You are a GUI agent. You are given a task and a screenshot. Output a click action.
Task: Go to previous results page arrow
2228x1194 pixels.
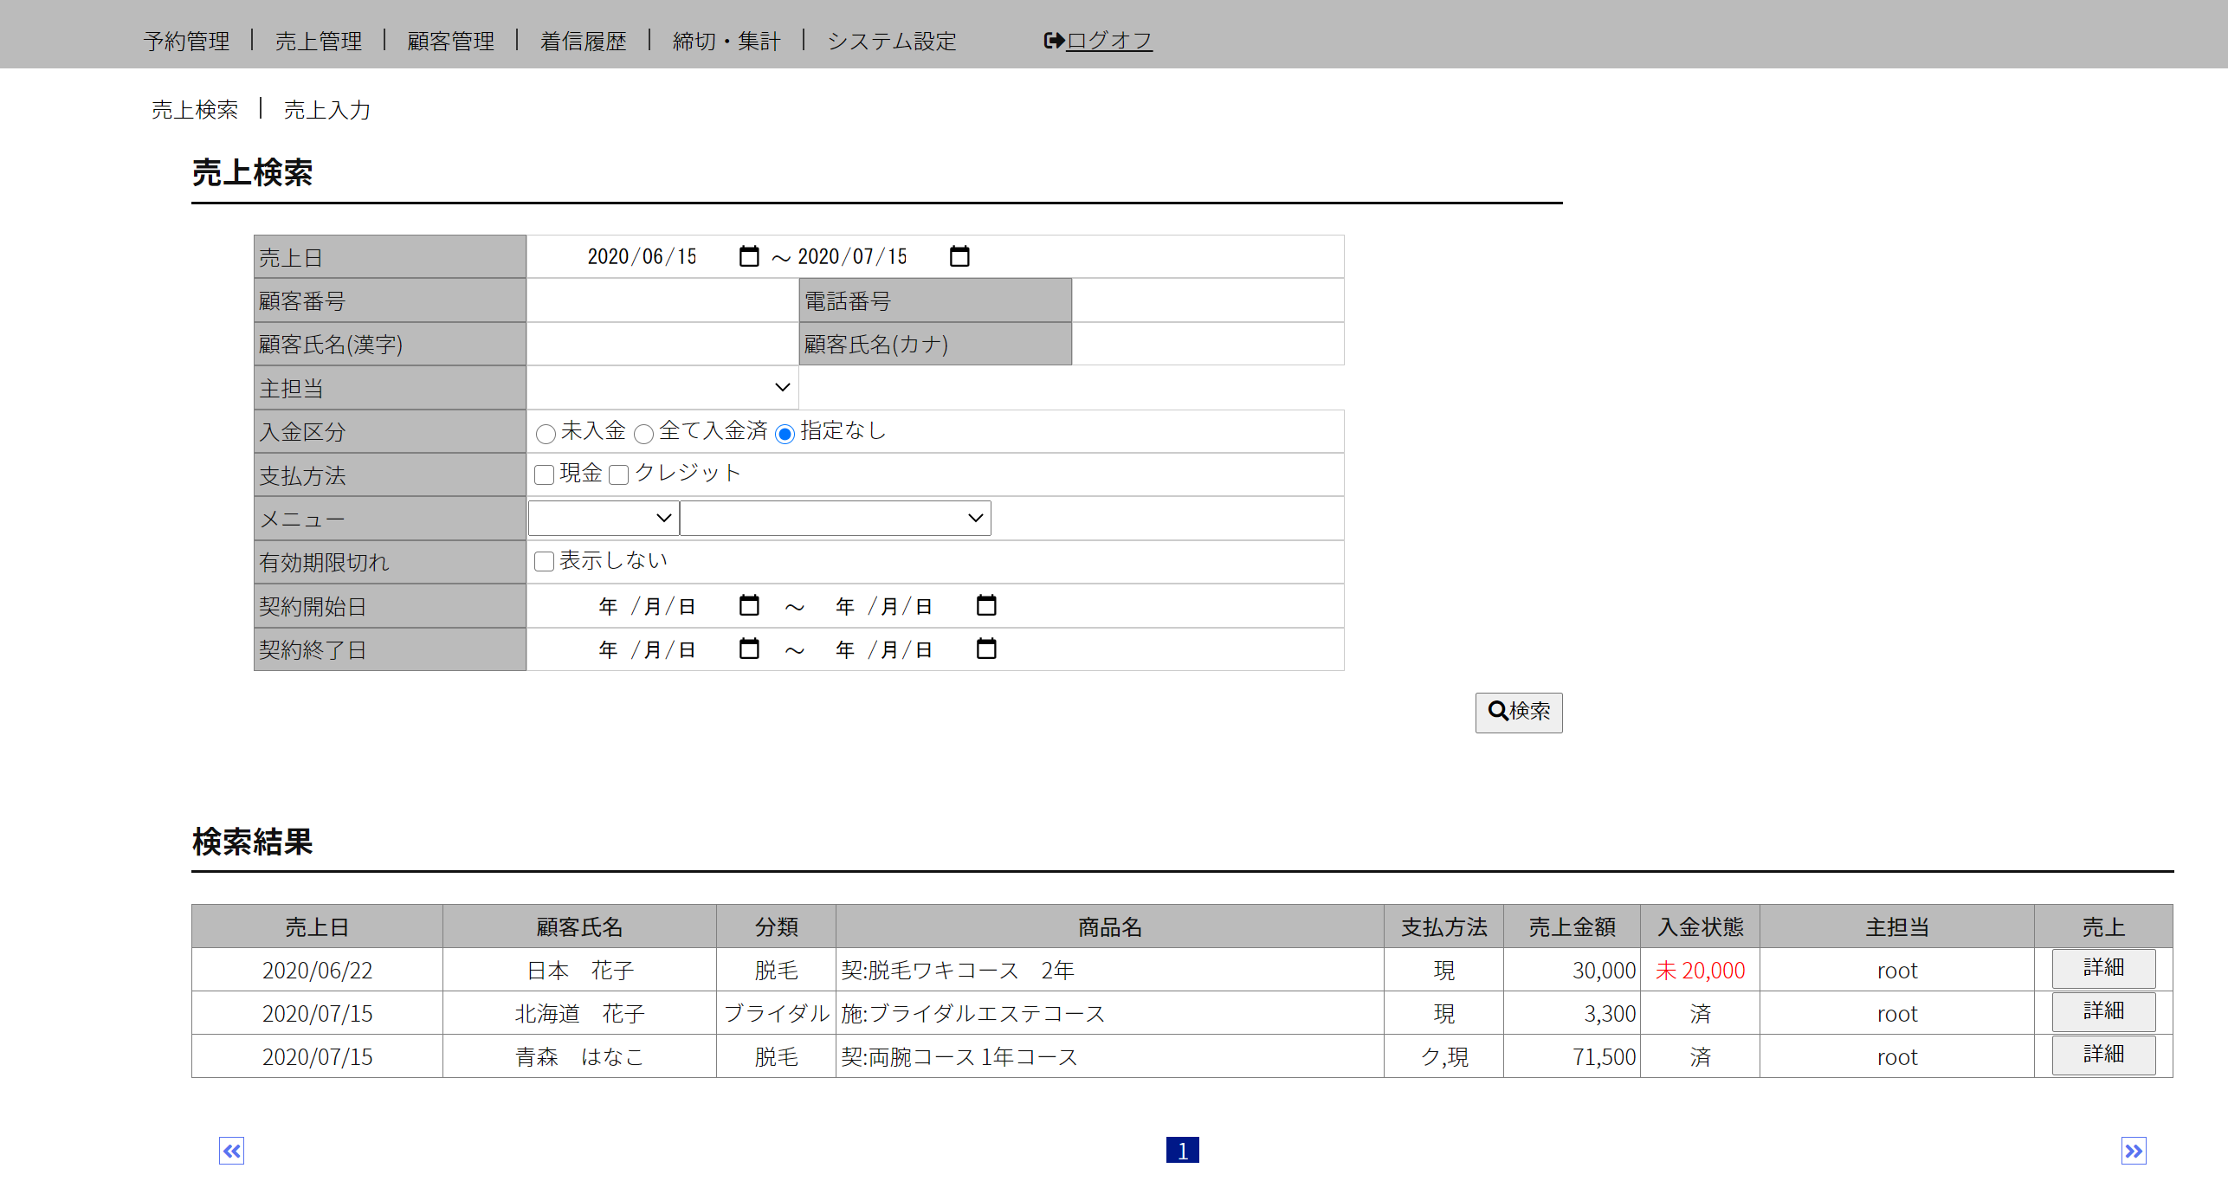point(231,1151)
